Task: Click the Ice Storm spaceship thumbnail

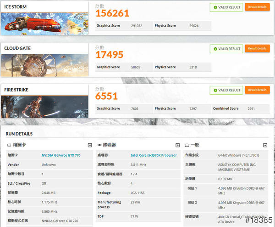Action: click(x=44, y=24)
